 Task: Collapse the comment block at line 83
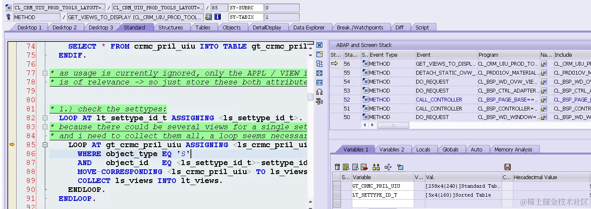pos(45,127)
